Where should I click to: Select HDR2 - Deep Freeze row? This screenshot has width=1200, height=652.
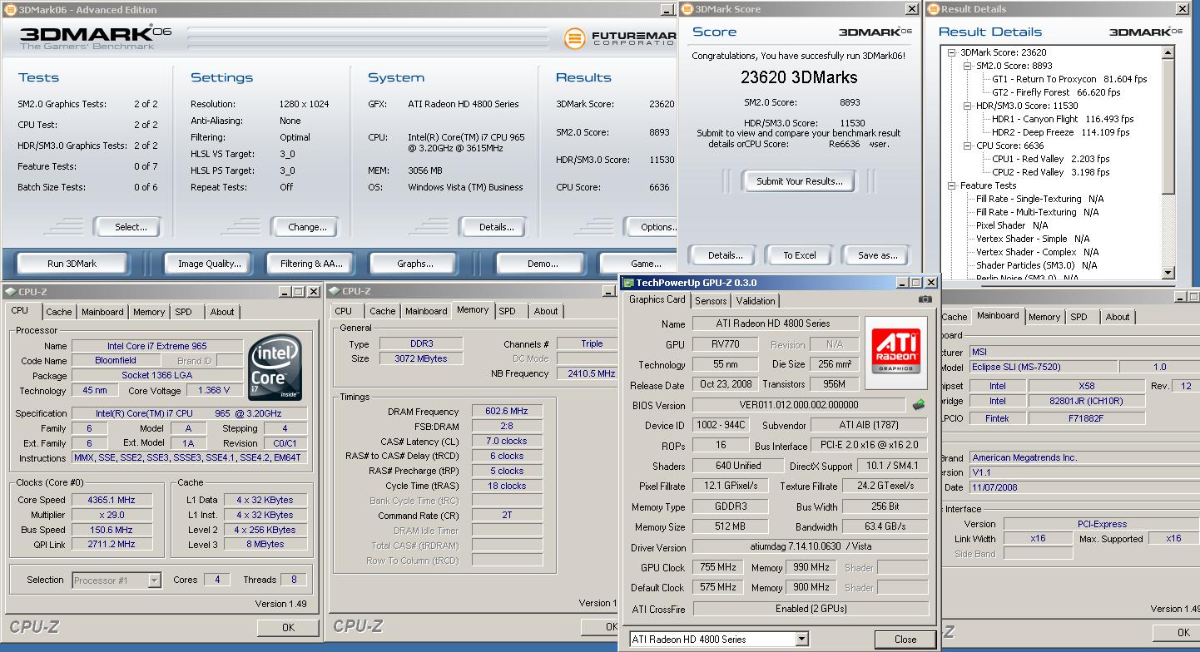coord(1060,132)
